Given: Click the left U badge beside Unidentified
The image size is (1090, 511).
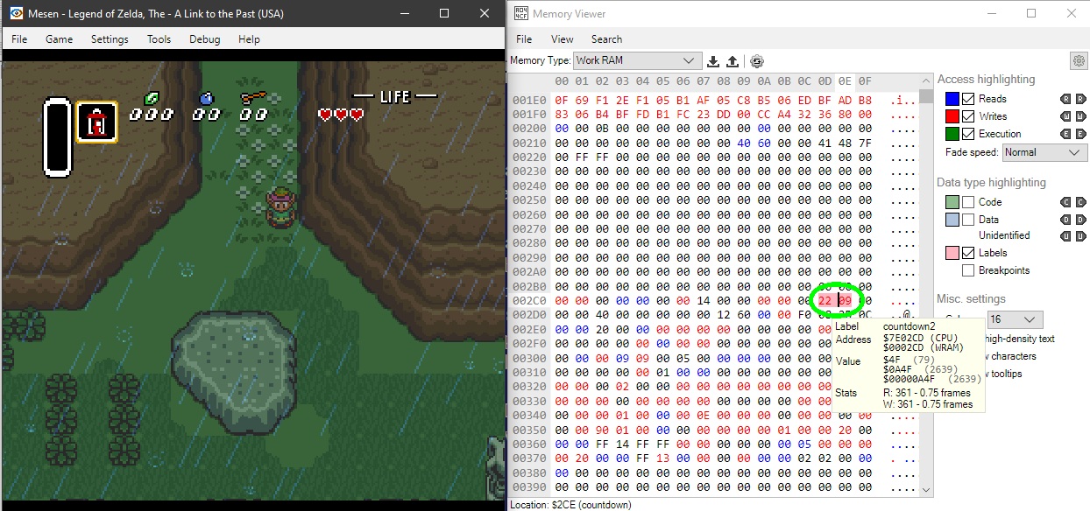Looking at the screenshot, I should (1066, 235).
